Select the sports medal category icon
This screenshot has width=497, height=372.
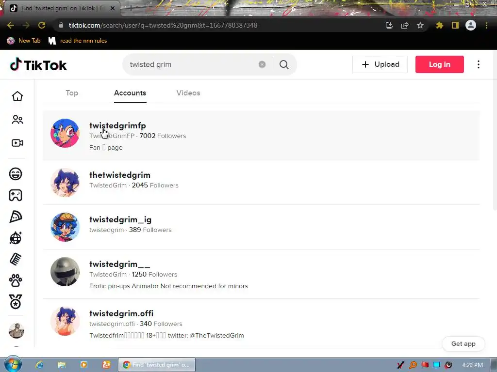point(16,301)
